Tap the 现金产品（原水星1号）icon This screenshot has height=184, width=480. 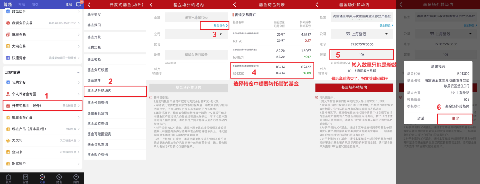(8, 129)
